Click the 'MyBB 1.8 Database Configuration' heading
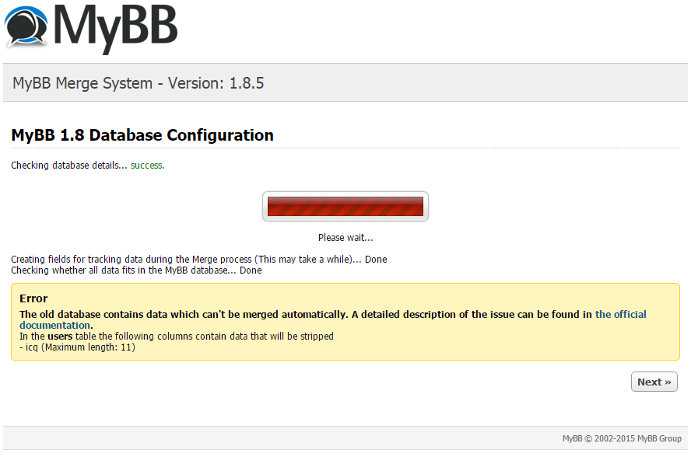Image resolution: width=691 pixels, height=457 pixels. point(142,134)
